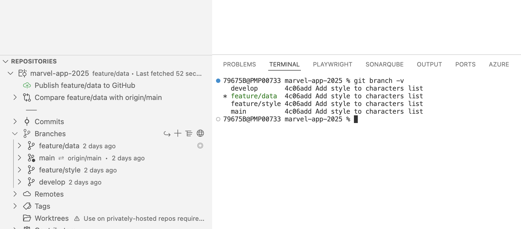This screenshot has width=521, height=229.
Task: Collapse the REPOSITORIES section
Action: pos(5,61)
